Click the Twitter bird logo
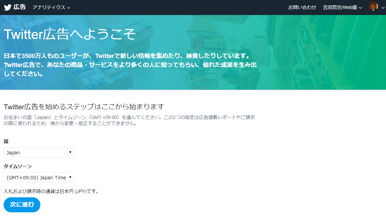386x216 pixels. point(8,7)
